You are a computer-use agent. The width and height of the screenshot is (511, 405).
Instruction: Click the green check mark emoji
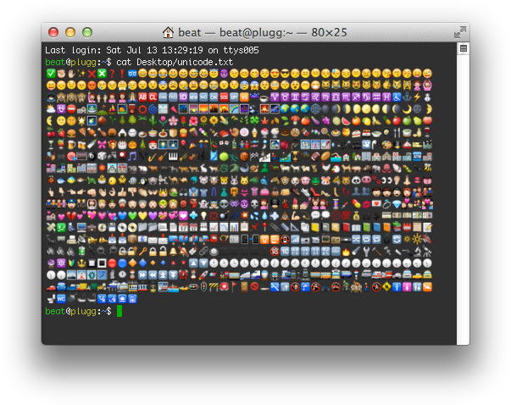(x=51, y=74)
